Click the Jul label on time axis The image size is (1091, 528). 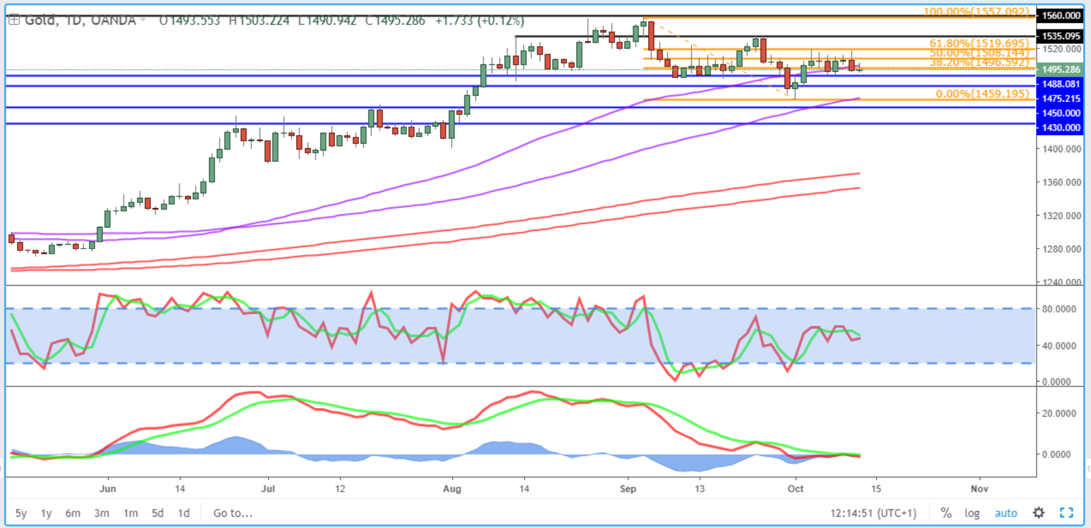(x=268, y=489)
